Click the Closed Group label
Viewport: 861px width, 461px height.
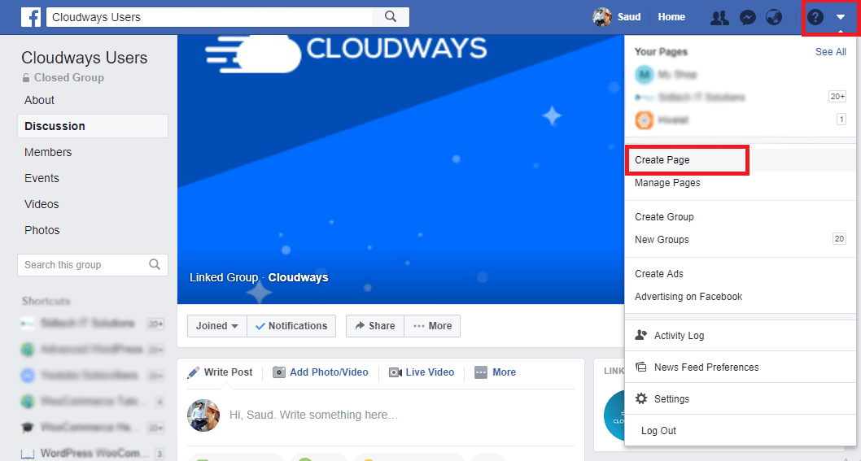(x=69, y=78)
